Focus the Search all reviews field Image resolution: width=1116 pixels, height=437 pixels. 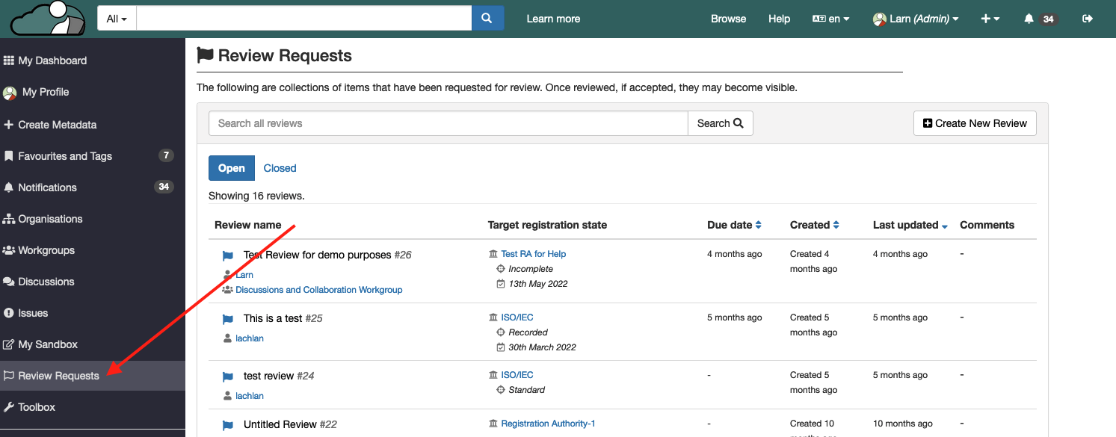448,123
